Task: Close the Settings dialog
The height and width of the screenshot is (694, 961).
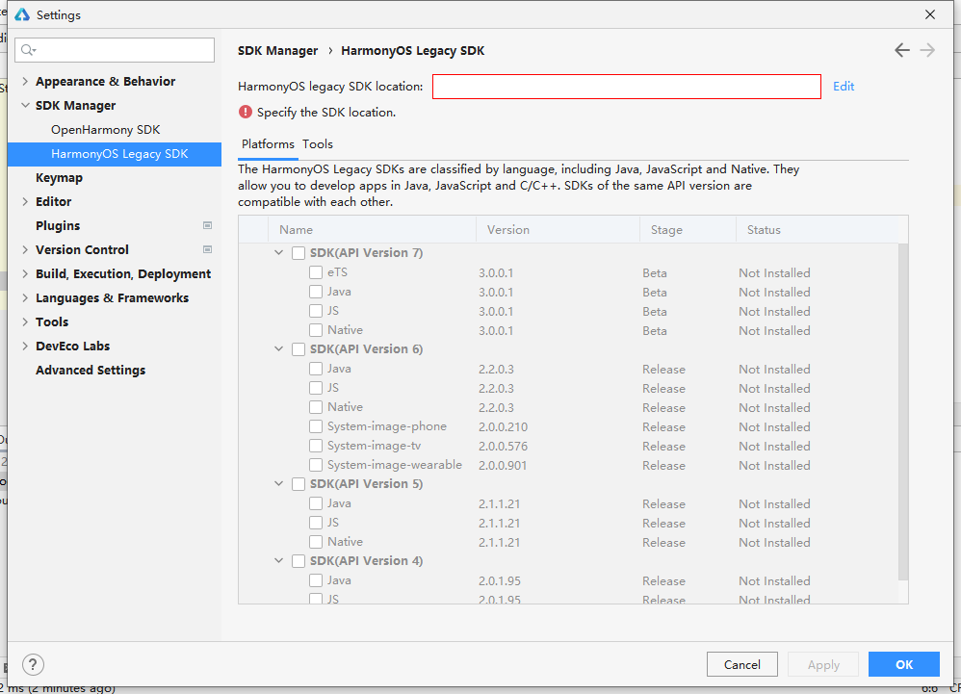Action: point(930,14)
